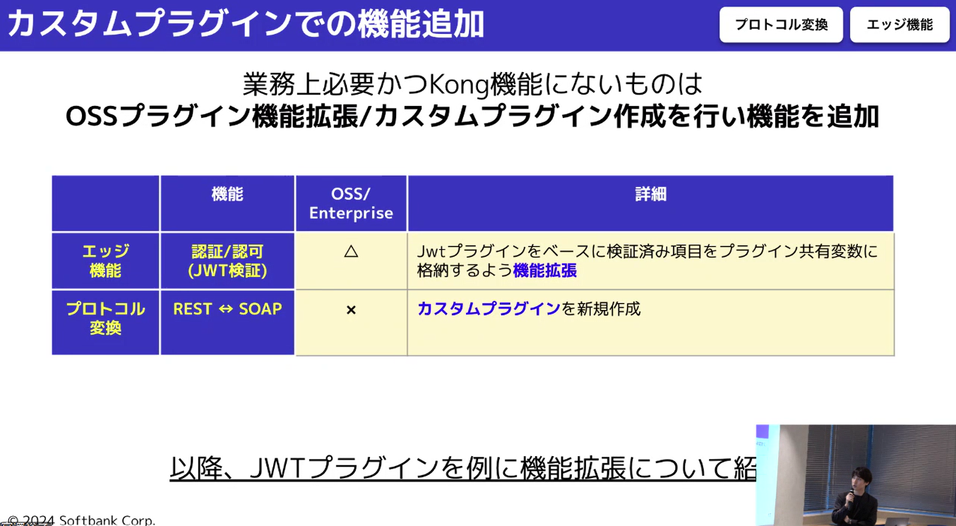Click the △ symbol cell
Viewport: 956px width, 526px height.
(x=351, y=261)
